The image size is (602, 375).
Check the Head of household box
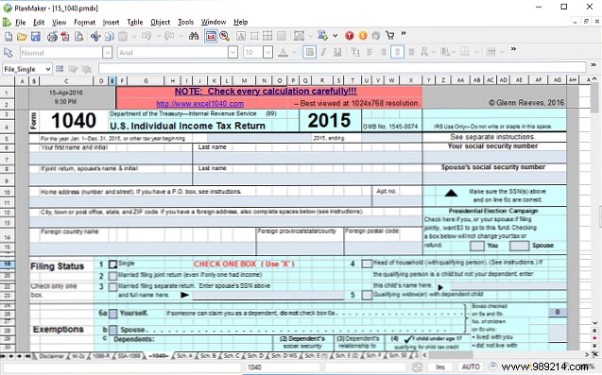click(x=367, y=264)
